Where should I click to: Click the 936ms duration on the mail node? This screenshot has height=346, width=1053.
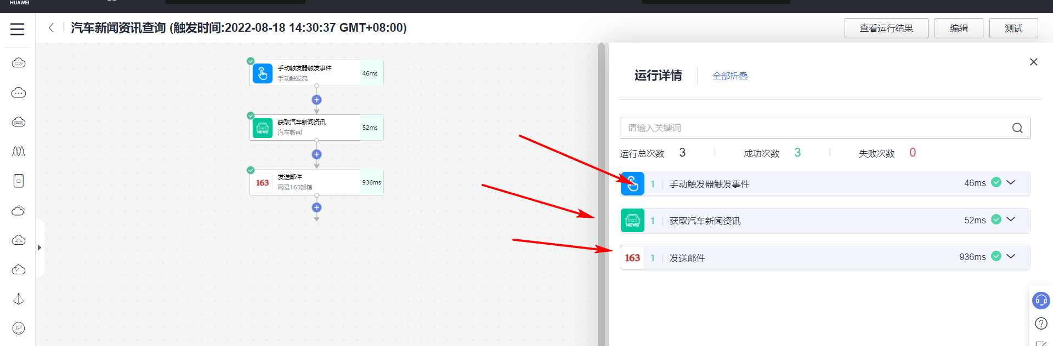coord(372,182)
